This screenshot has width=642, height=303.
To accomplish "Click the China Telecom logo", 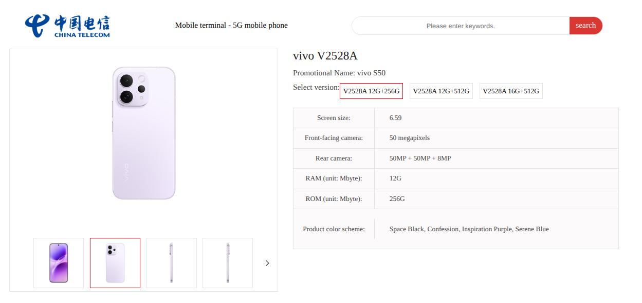I will [x=67, y=26].
